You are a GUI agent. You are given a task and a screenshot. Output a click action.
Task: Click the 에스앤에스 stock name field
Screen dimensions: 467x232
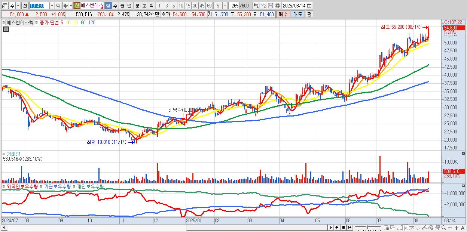[92, 6]
